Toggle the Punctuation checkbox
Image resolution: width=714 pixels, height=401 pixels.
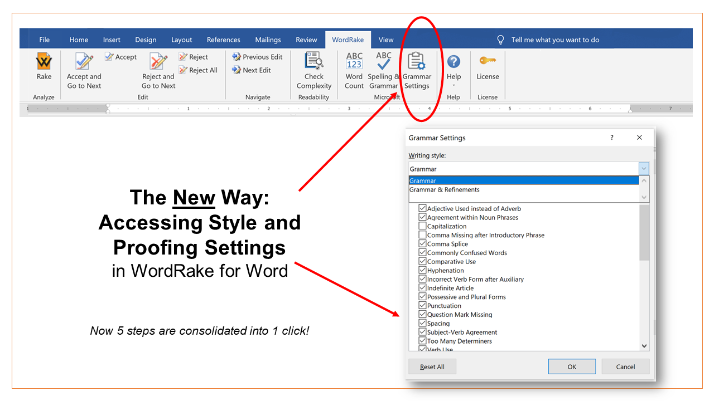point(422,305)
